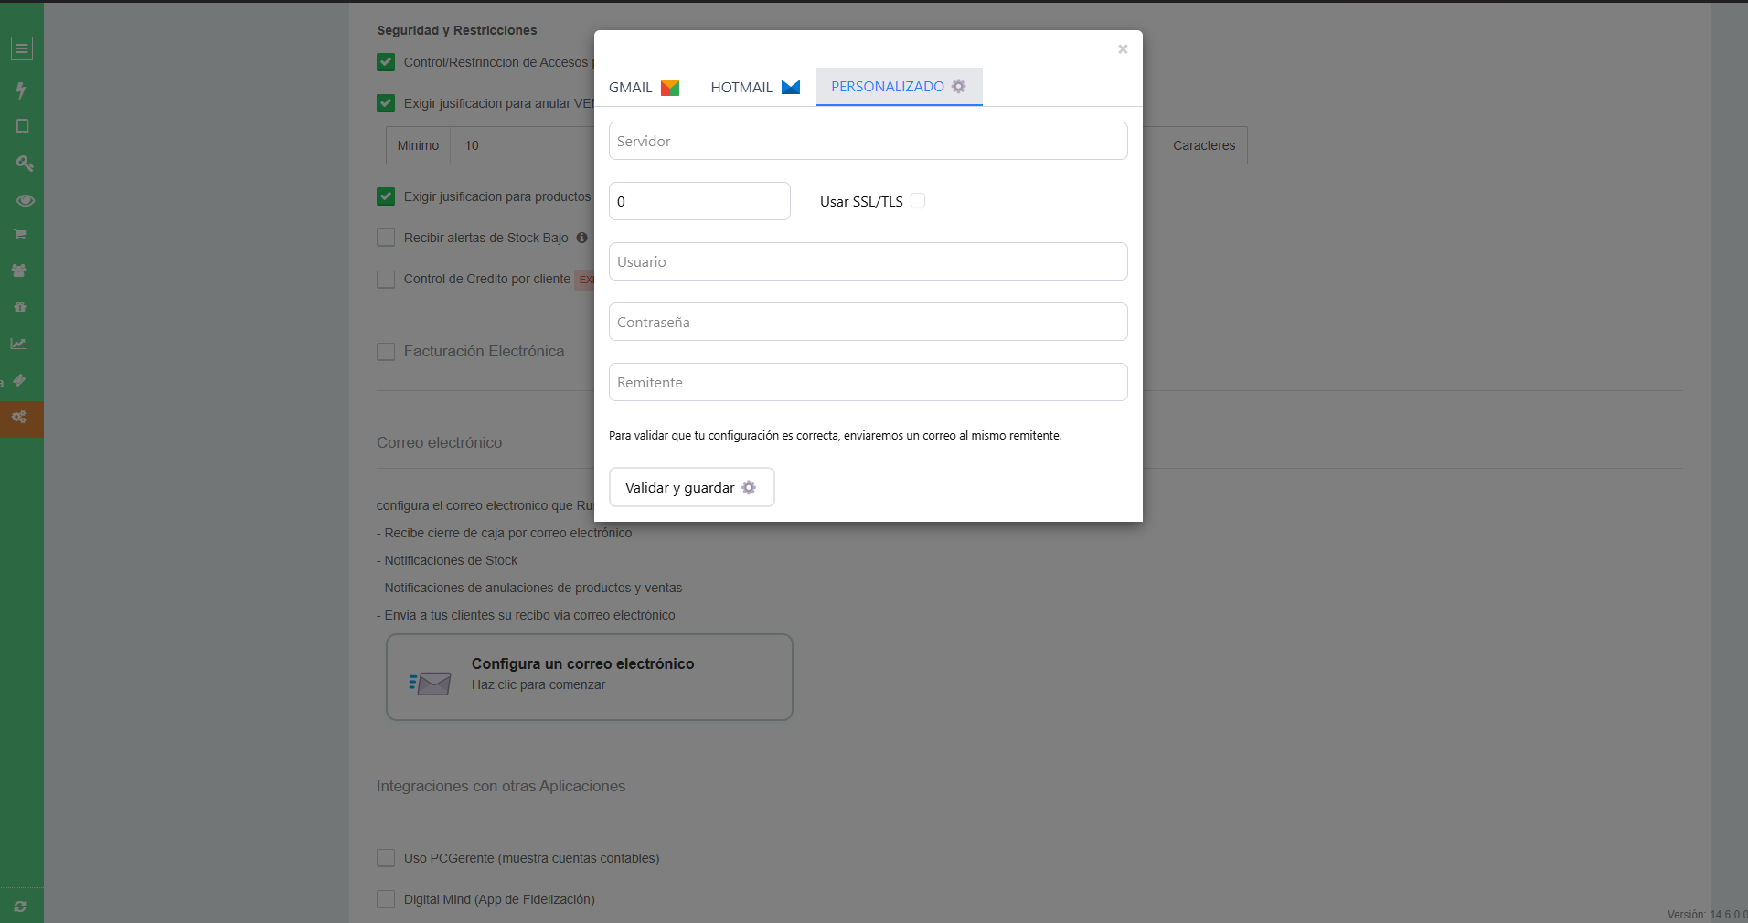
Task: Open the settings gears sidebar icon
Action: [19, 418]
